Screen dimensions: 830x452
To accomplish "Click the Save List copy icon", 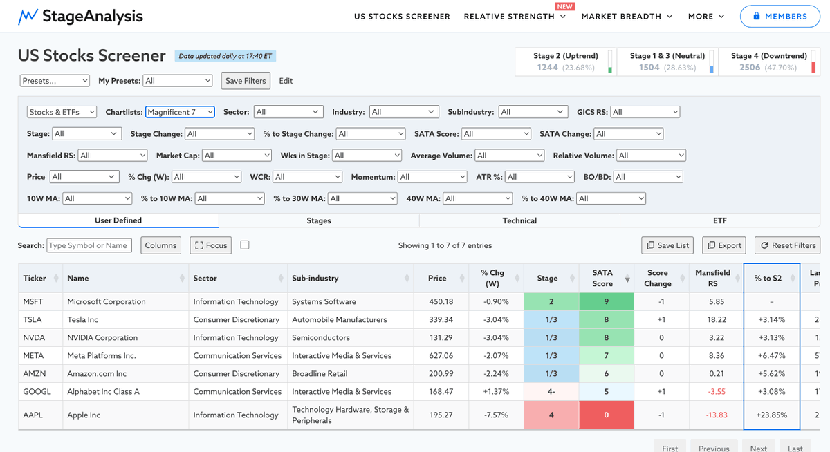I will [650, 245].
